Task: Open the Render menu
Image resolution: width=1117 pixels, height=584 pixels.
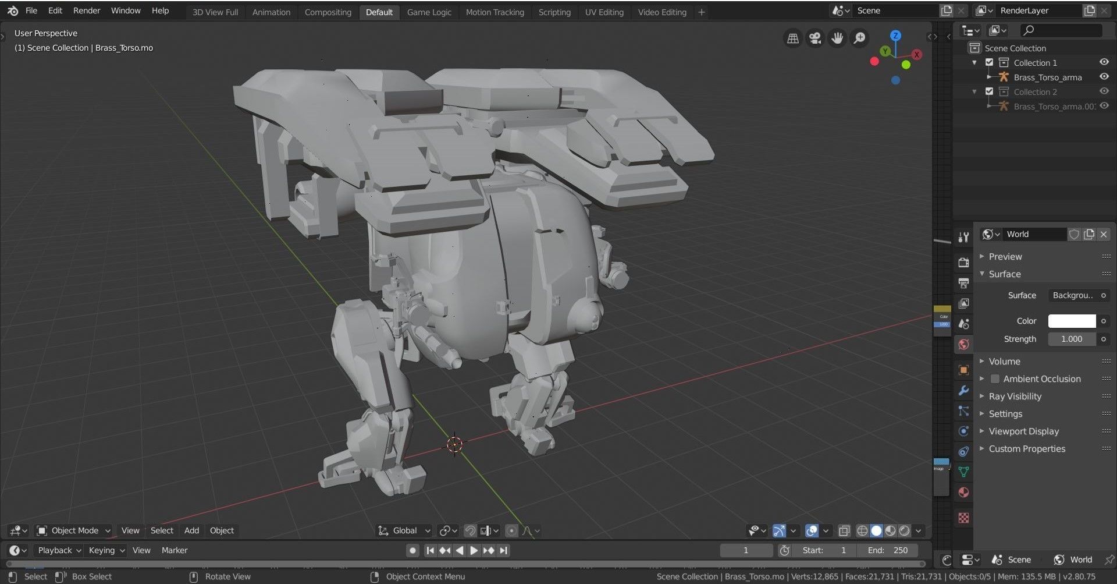Action: (x=87, y=10)
